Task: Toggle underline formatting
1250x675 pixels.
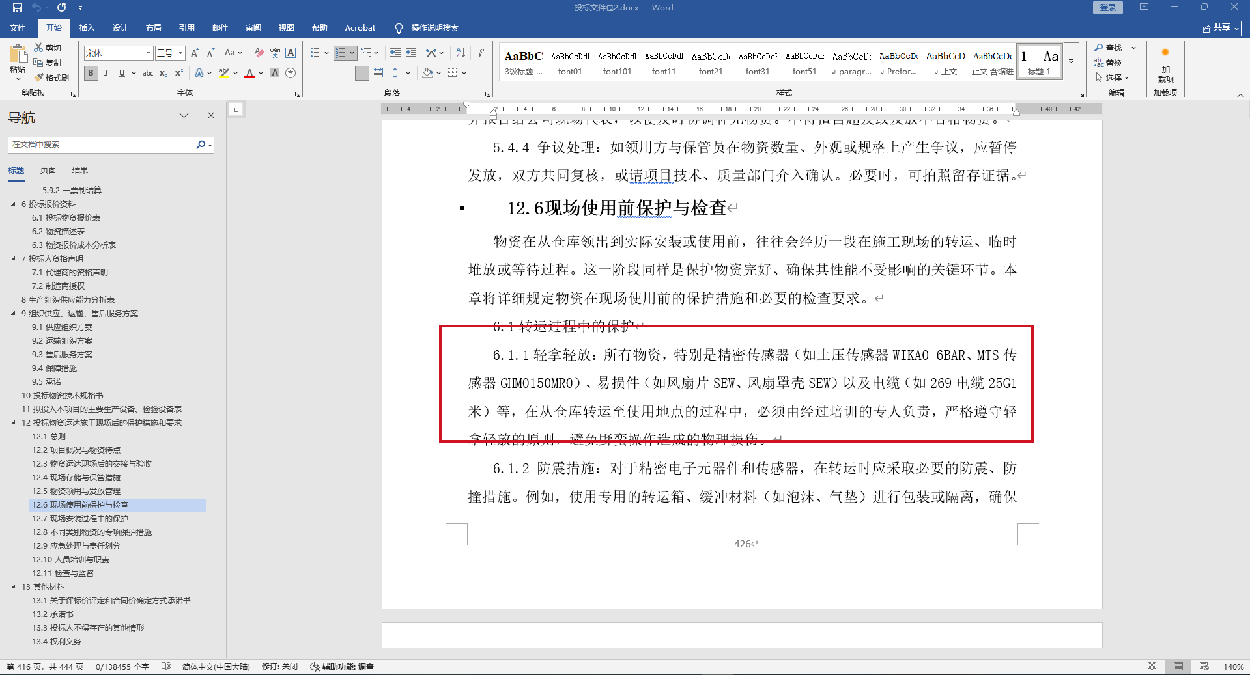Action: [122, 73]
